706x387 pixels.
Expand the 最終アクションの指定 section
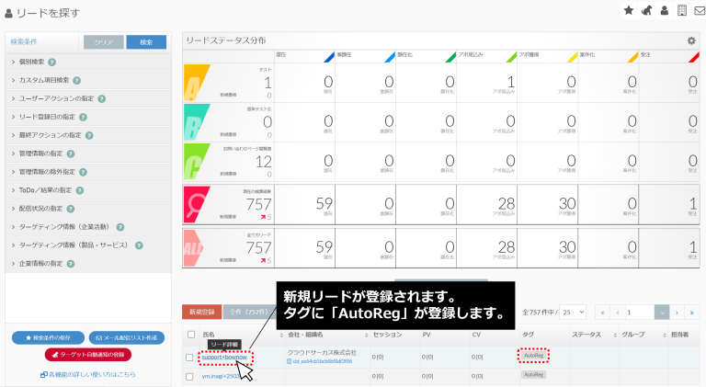click(x=88, y=135)
